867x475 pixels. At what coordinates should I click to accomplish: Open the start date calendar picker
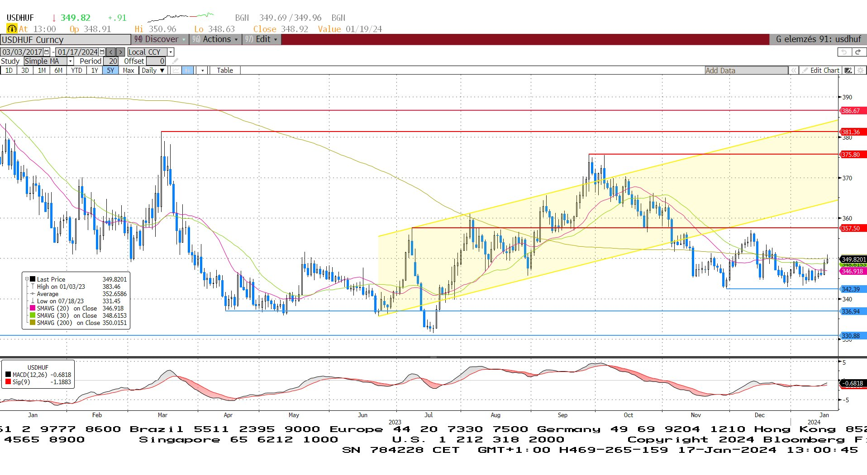(x=47, y=52)
